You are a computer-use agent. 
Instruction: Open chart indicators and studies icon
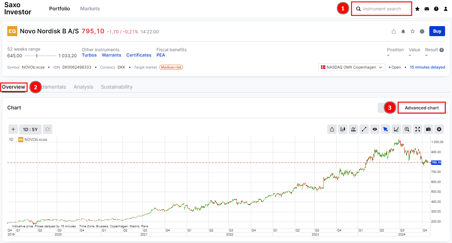tap(353, 129)
